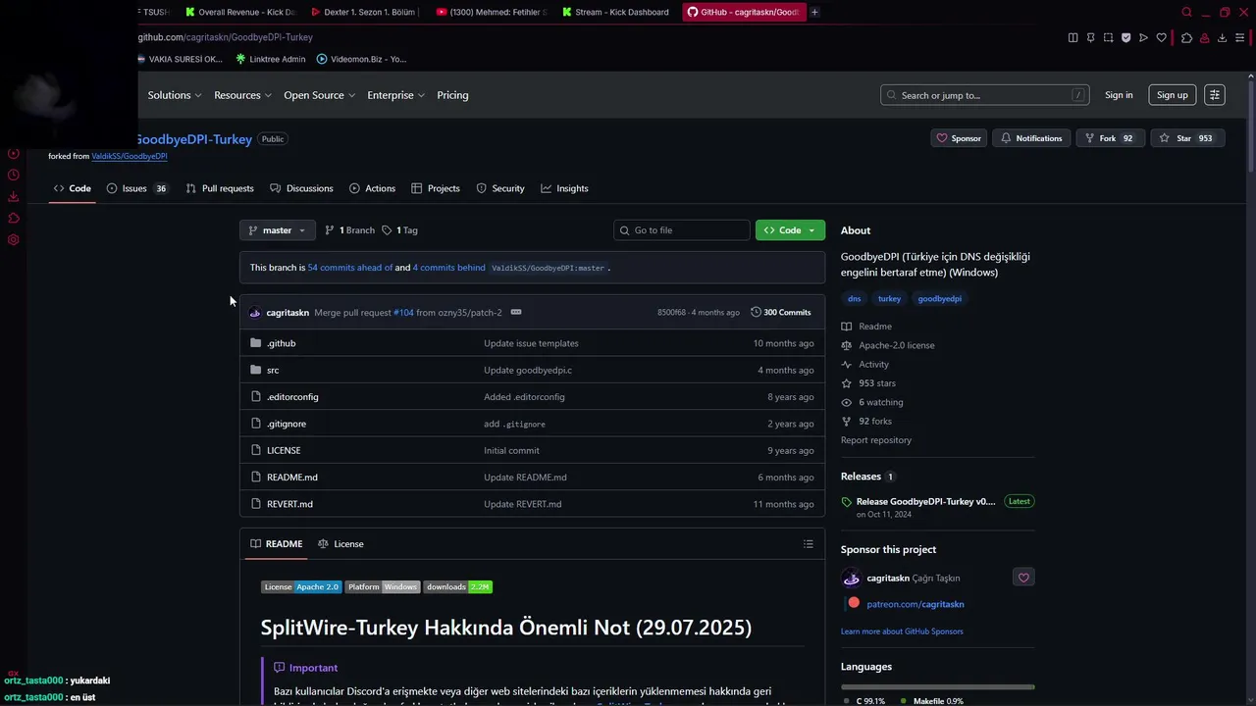Click the Languages color bar
This screenshot has height=706, width=1256.
pos(937,686)
